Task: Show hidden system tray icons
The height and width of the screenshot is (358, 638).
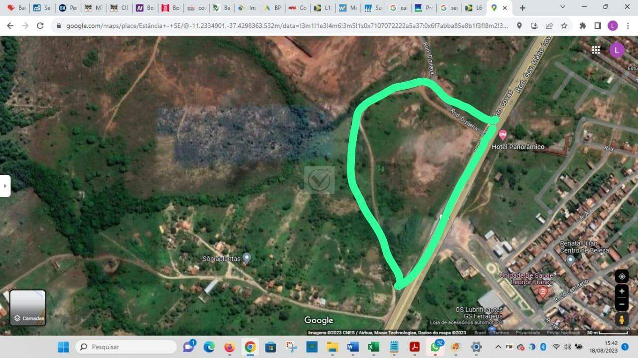Action: 498,347
